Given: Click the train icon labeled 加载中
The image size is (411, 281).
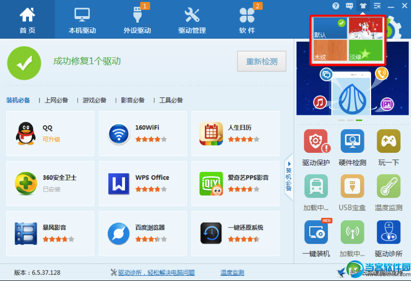Looking at the screenshot, I should (x=316, y=186).
